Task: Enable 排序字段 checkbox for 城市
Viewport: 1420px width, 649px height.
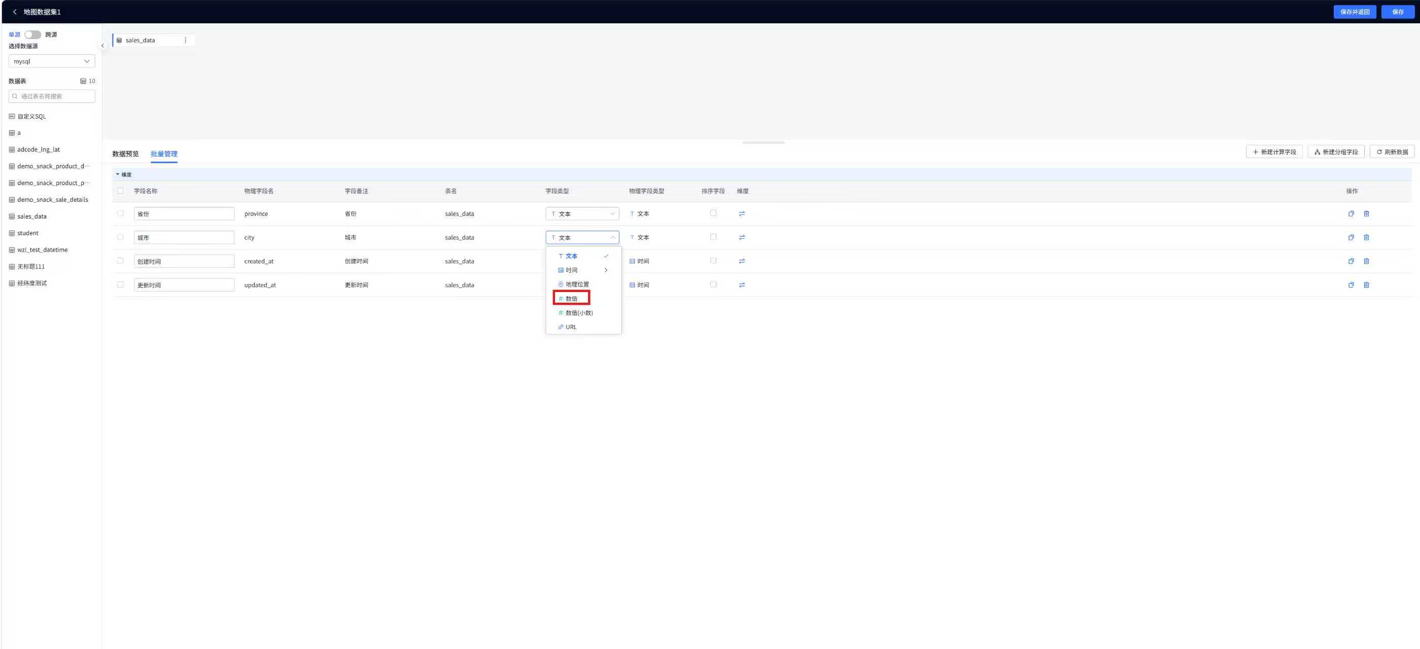Action: pyautogui.click(x=713, y=237)
